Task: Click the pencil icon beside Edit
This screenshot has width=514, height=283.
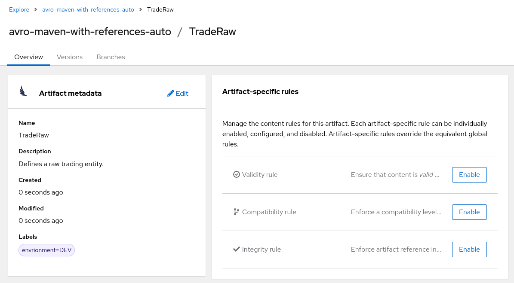Action: (x=170, y=93)
